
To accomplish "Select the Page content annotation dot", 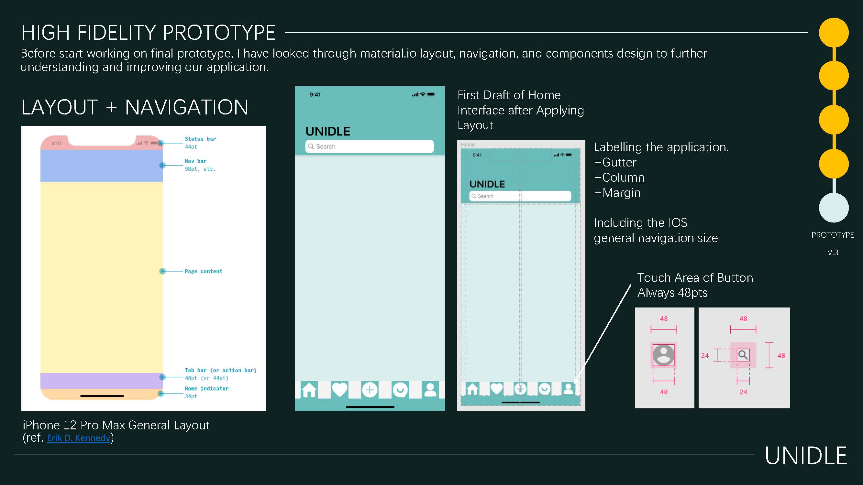I will point(162,271).
